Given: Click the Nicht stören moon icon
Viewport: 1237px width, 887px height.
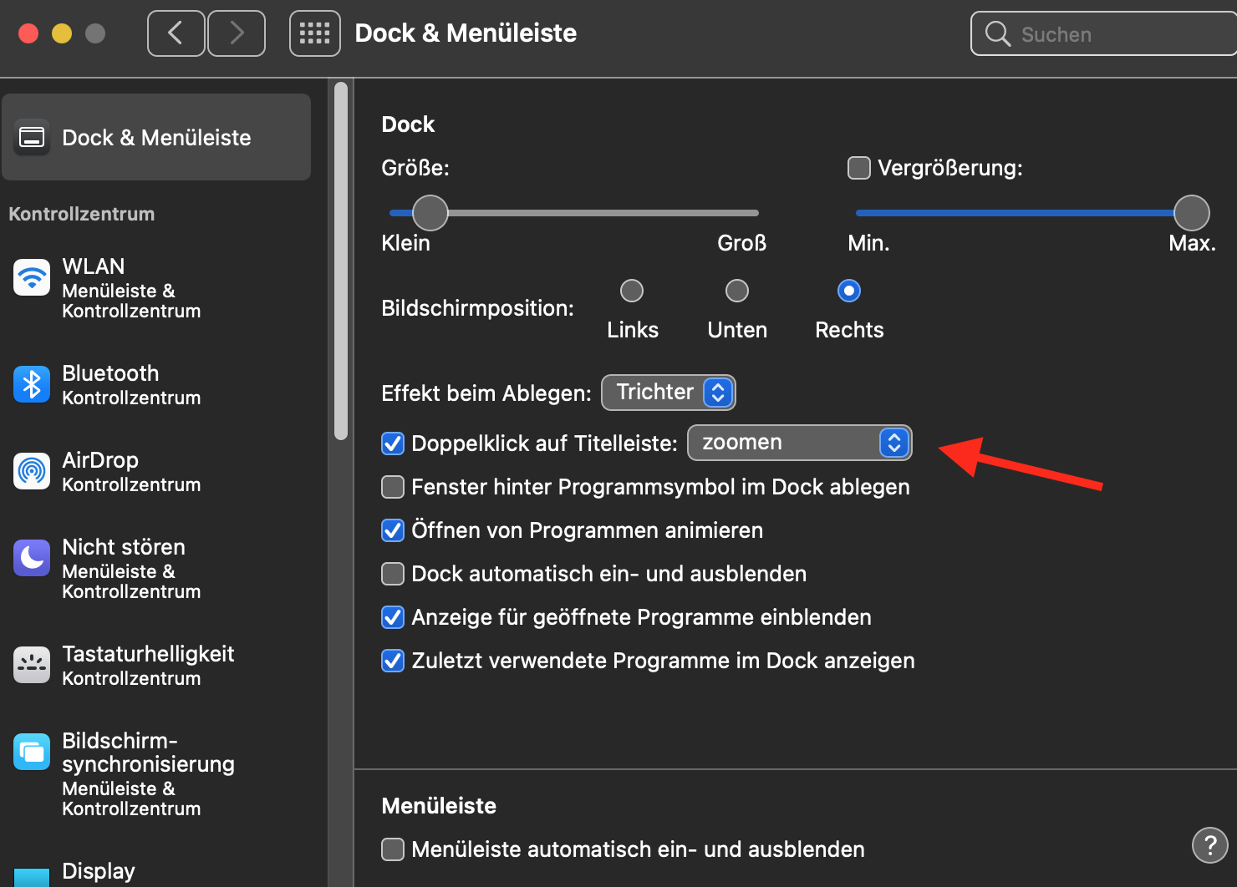Looking at the screenshot, I should [32, 558].
